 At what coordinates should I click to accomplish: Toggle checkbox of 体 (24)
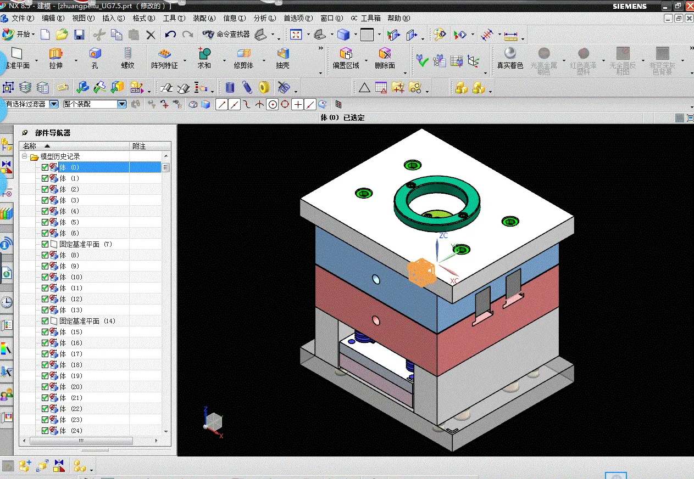[x=45, y=431]
